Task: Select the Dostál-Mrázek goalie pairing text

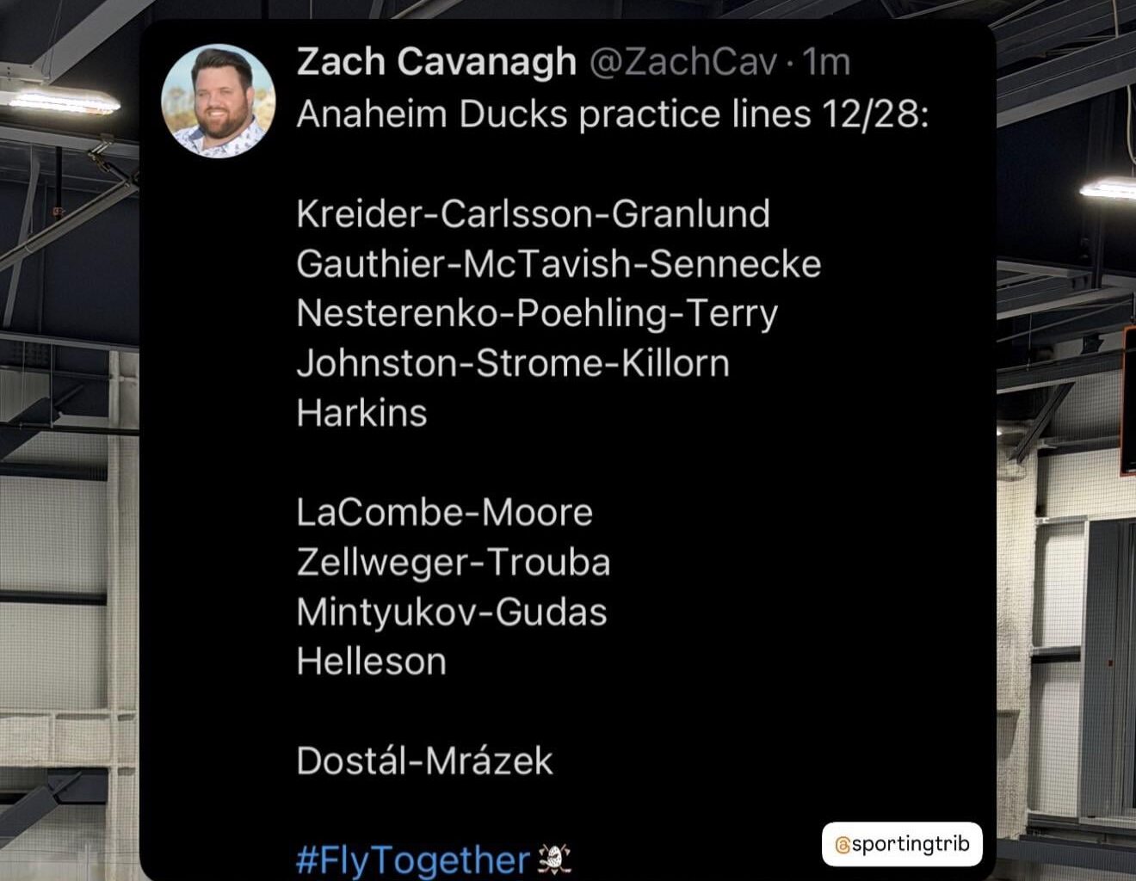Action: coord(426,761)
